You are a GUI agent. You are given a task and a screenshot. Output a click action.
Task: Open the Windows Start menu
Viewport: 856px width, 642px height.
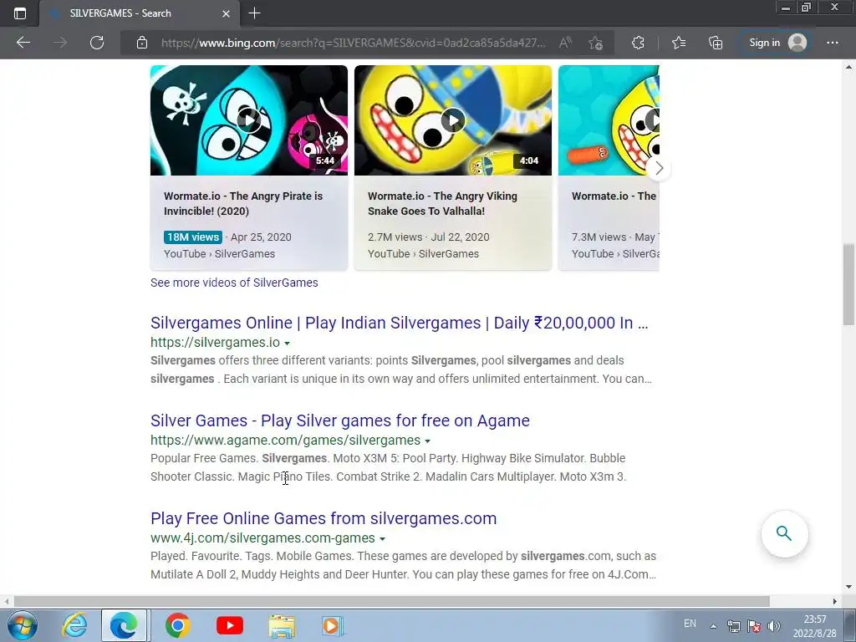pos(22,625)
